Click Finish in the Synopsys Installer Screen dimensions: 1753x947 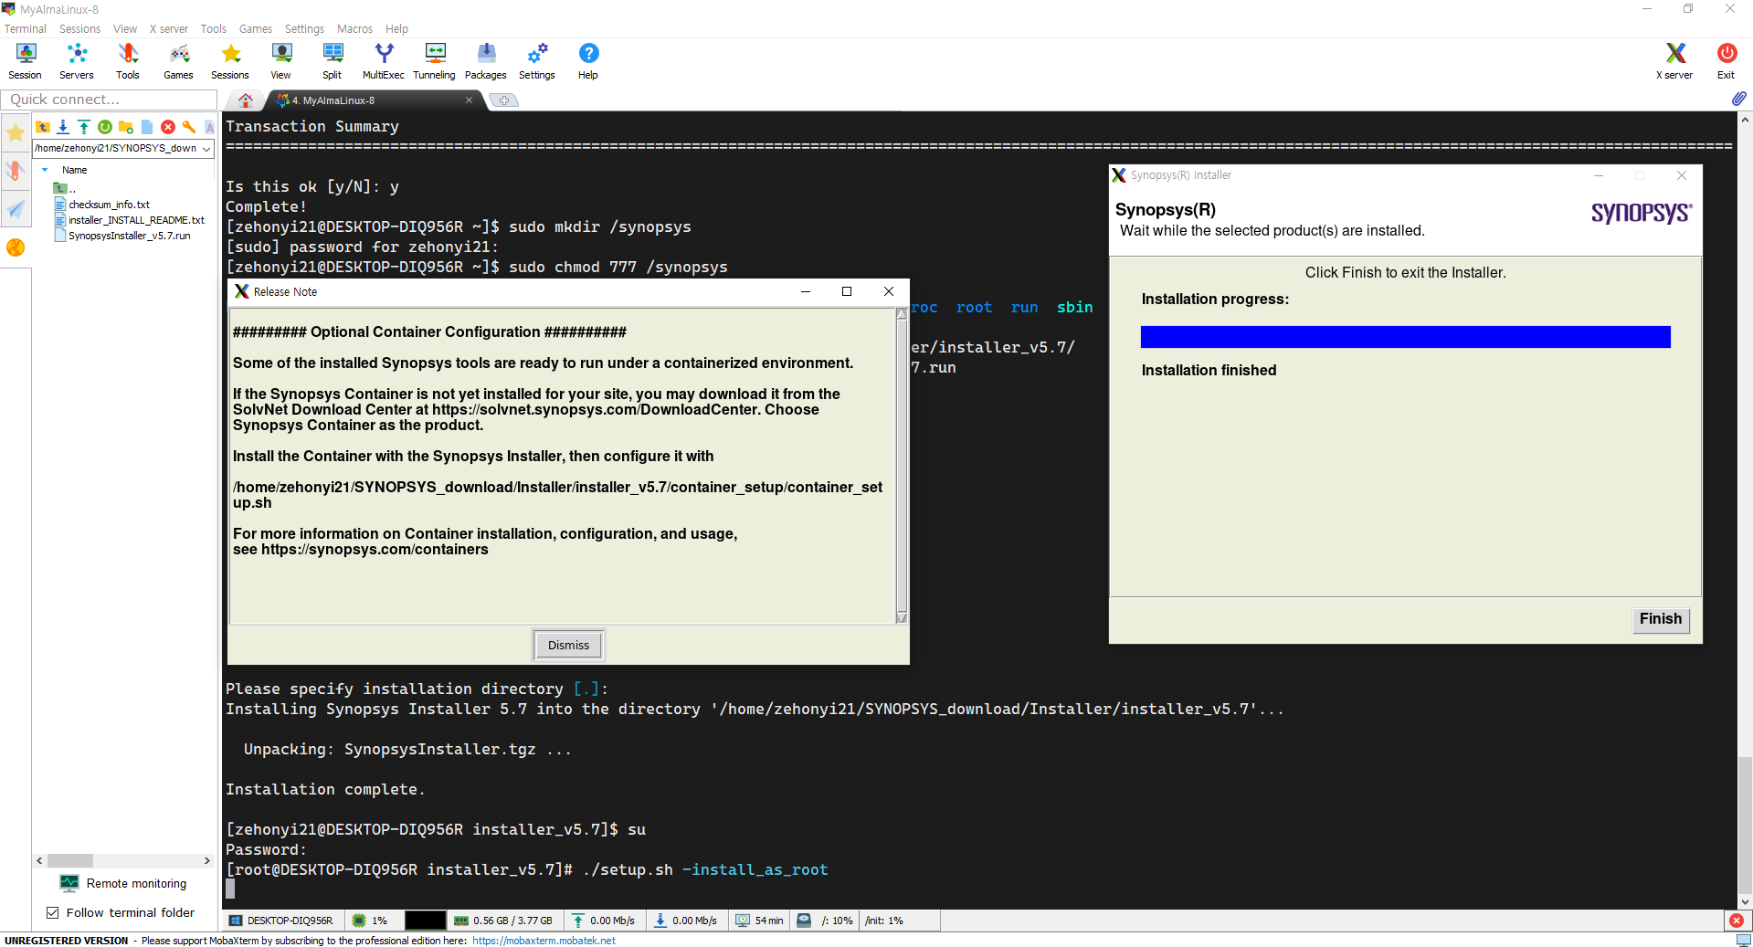point(1660,619)
